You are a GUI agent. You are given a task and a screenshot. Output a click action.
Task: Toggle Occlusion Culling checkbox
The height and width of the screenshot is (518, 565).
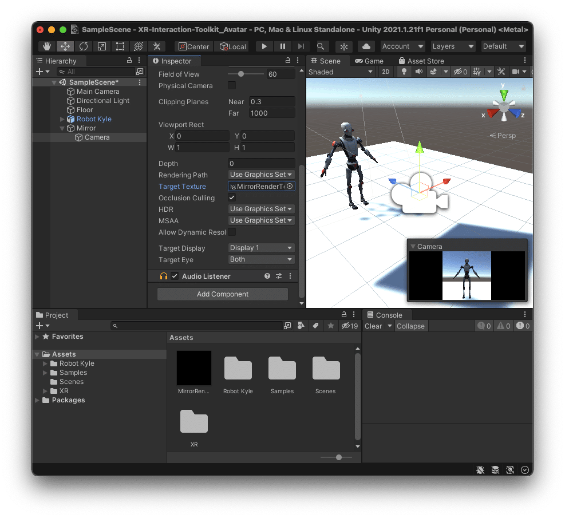point(232,197)
